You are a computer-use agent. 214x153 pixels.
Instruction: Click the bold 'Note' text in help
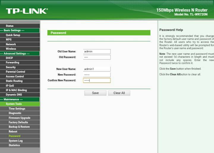tap(162, 54)
